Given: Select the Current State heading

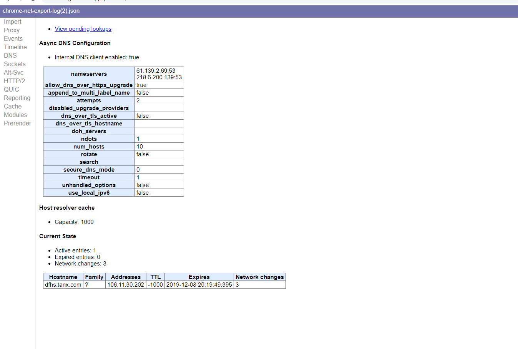Looking at the screenshot, I should 58,236.
